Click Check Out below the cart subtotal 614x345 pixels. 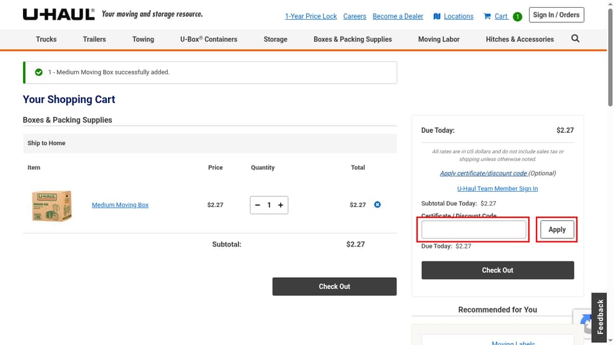[335, 287]
